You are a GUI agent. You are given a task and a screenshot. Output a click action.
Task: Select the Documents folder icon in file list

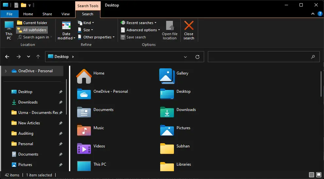click(84, 112)
